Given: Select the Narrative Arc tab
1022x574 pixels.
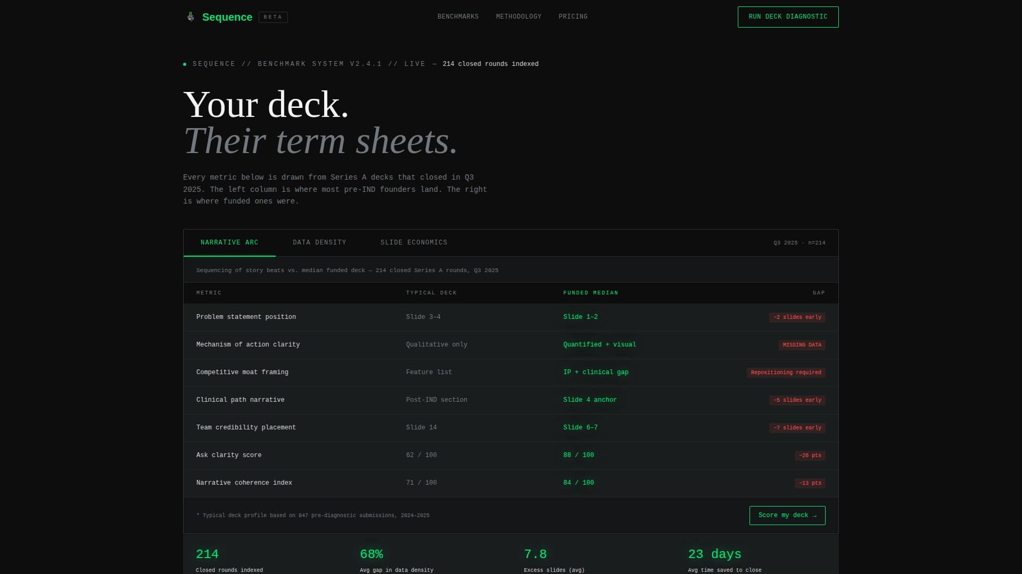Looking at the screenshot, I should click(229, 243).
